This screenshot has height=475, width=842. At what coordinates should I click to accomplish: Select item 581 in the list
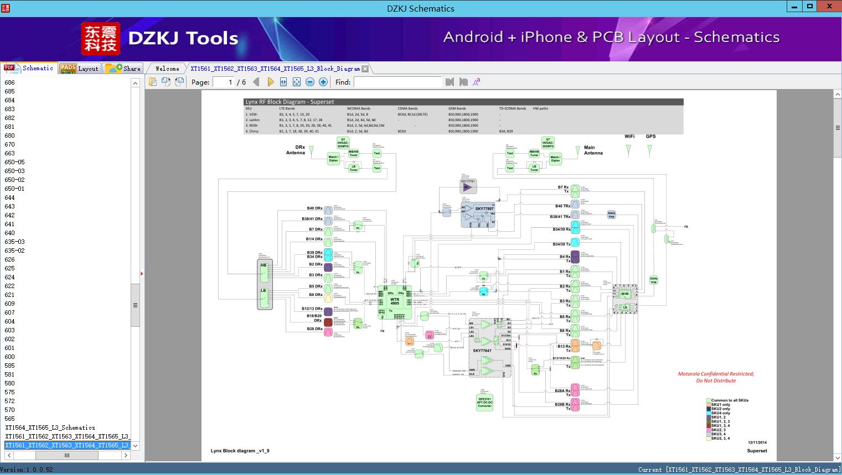pos(10,374)
